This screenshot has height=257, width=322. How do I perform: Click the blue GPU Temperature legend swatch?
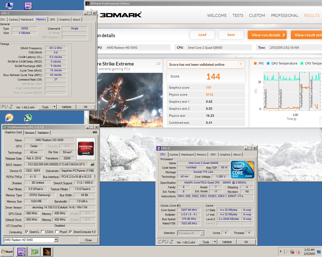point(268,63)
